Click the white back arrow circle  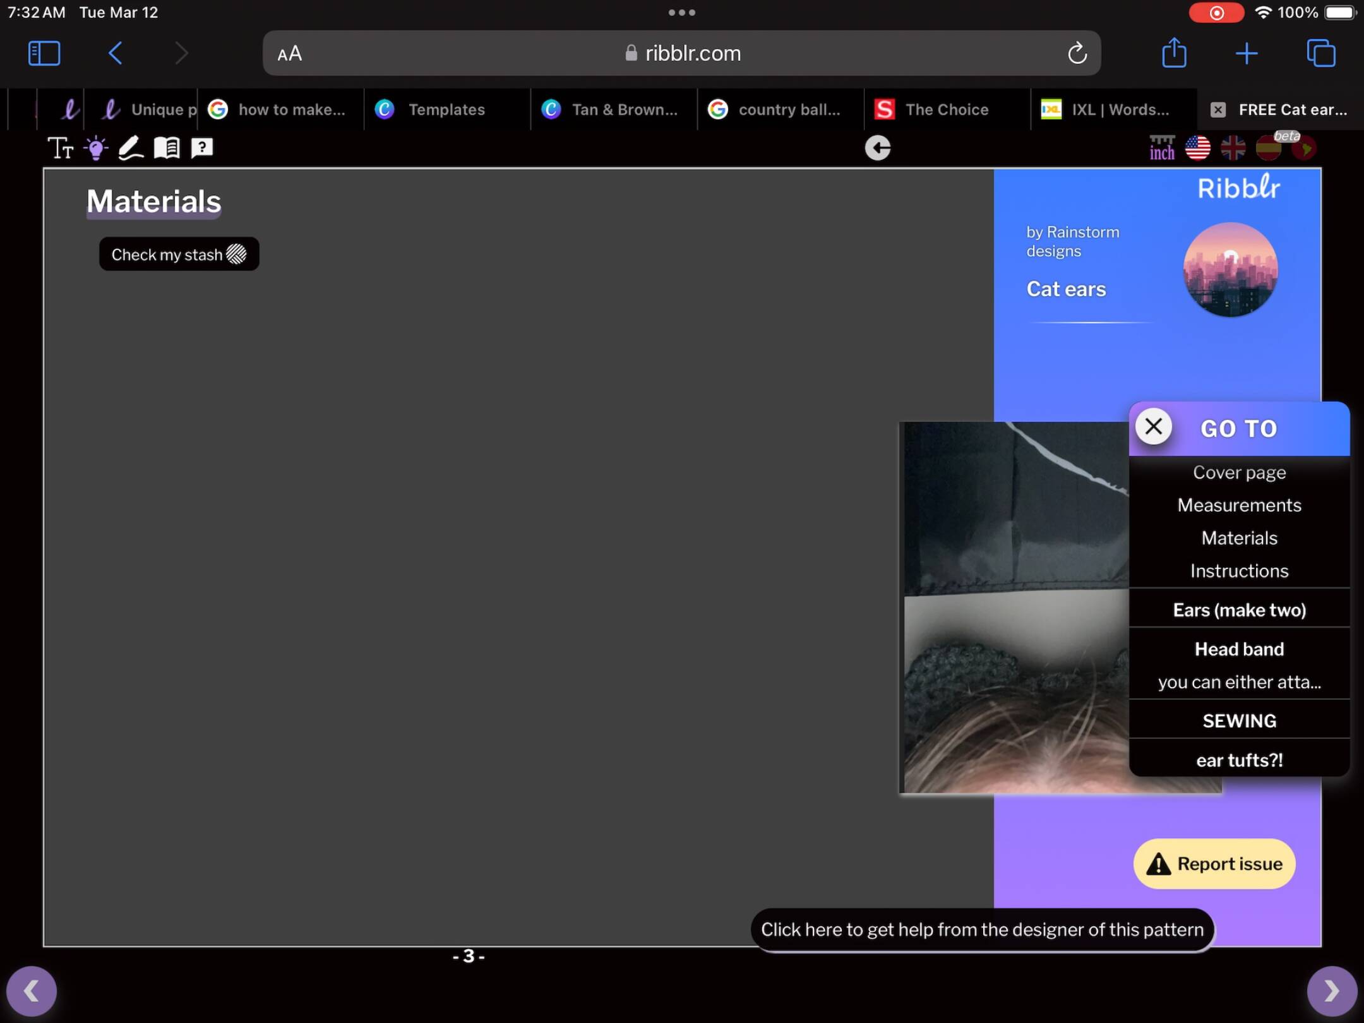click(x=877, y=148)
